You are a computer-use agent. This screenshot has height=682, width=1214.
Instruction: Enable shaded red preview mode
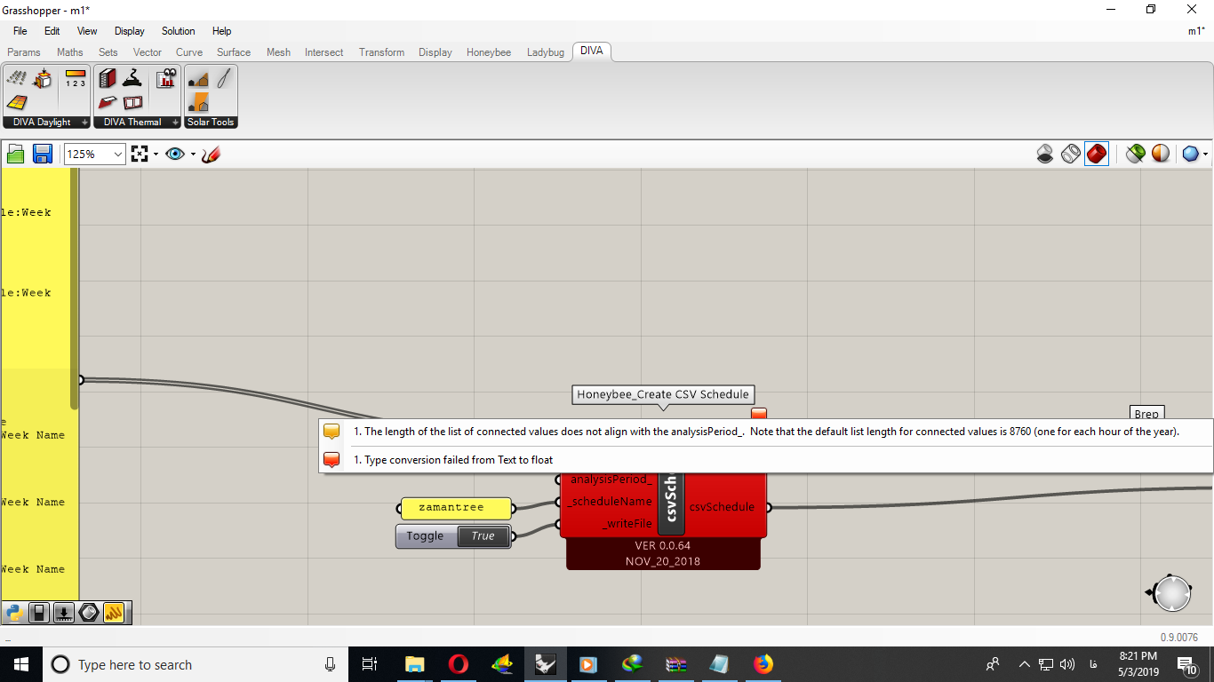[1097, 154]
